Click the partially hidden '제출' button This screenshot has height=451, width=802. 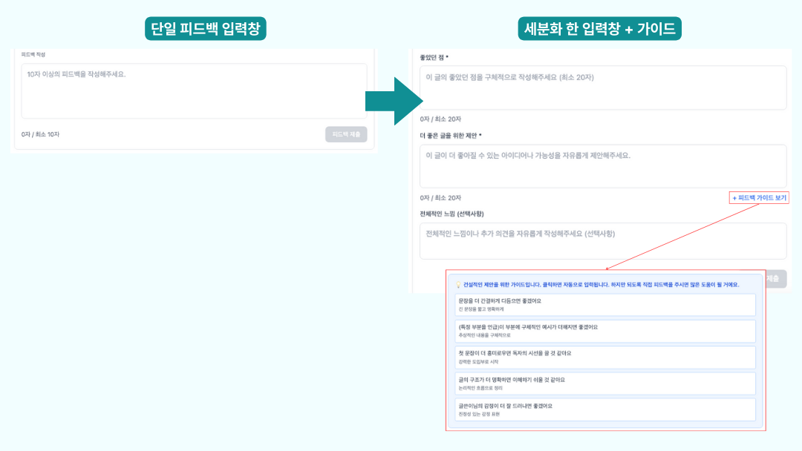(x=775, y=279)
